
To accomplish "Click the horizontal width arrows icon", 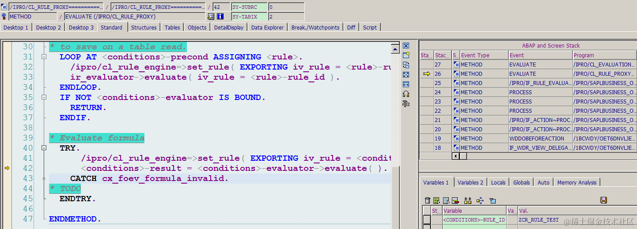I will tap(406, 84).
